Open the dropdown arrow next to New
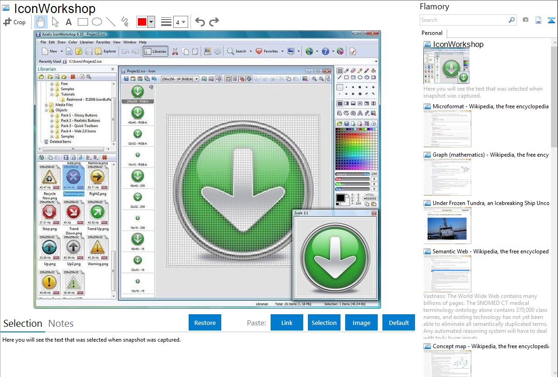 click(61, 52)
